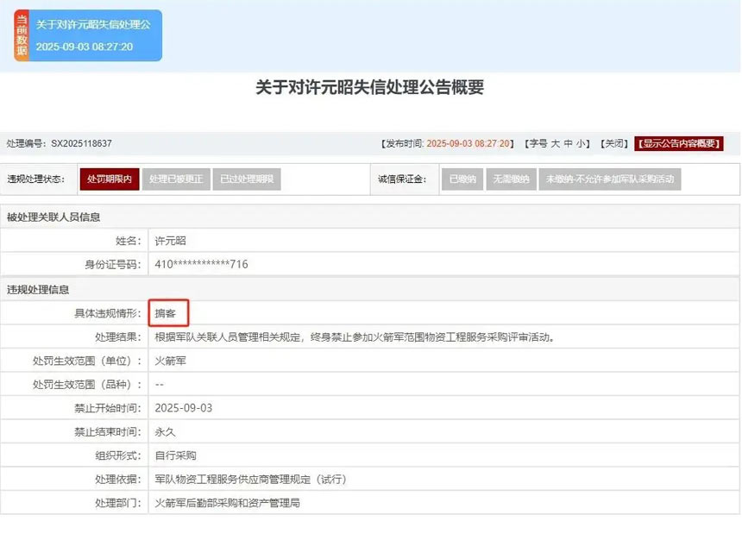Click the 捐客 violation text in red box
This screenshot has width=742, height=534.
(167, 313)
